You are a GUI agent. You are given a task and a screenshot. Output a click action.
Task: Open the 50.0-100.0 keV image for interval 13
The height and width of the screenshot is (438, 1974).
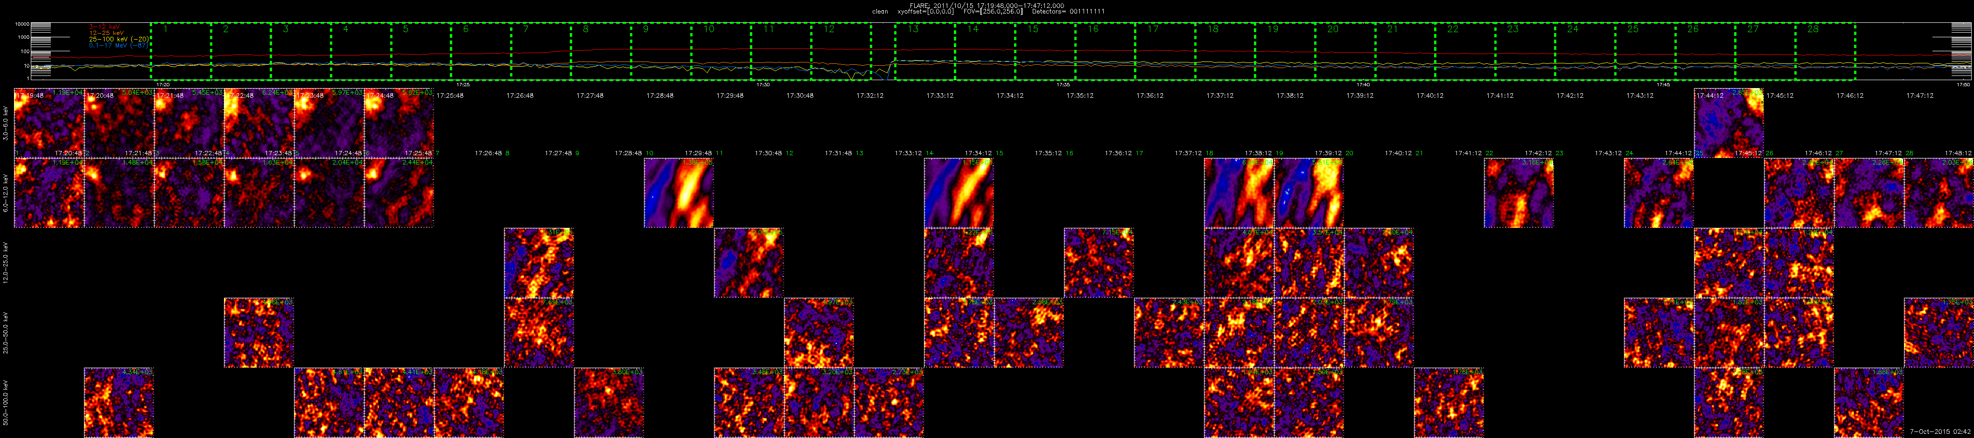pos(889,403)
